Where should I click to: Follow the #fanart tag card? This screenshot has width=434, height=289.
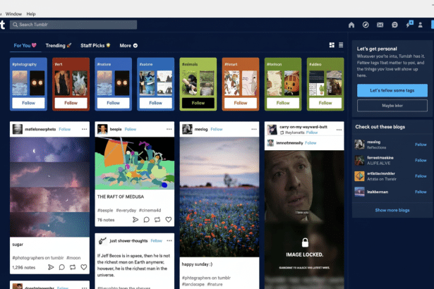[241, 103]
